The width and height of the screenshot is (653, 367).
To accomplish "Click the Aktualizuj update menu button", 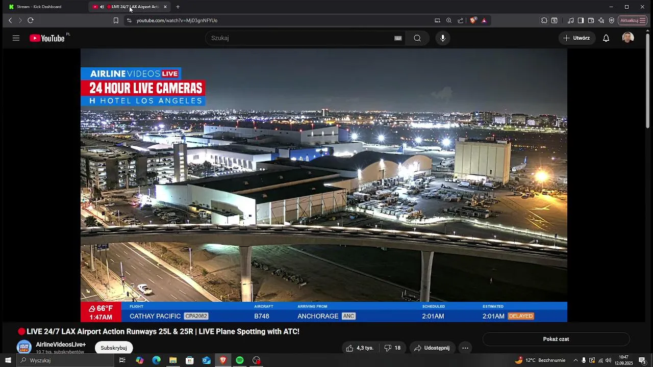I will tap(633, 20).
